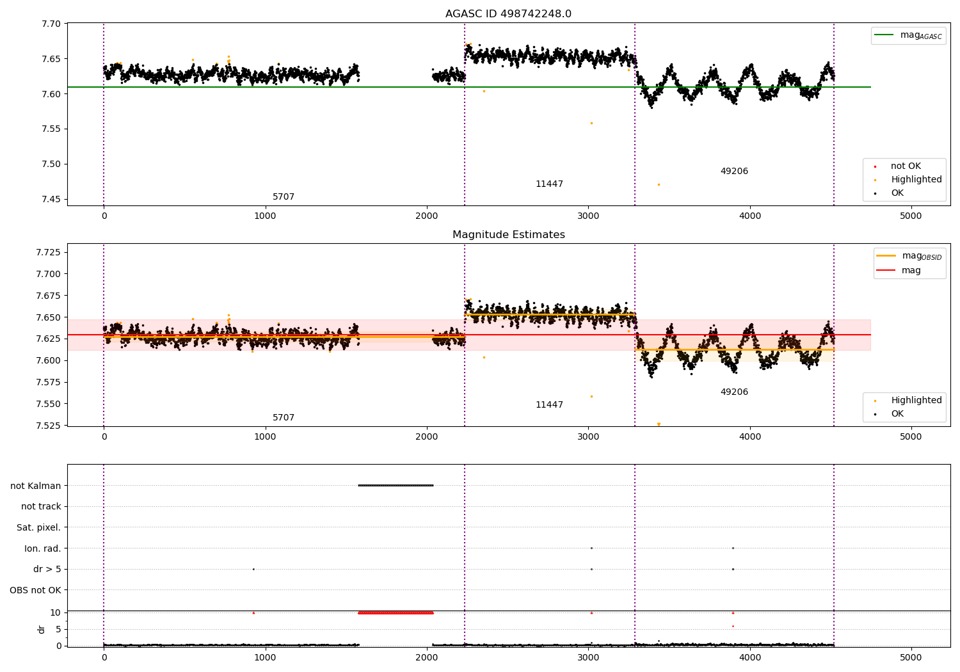
Task: Click the 'Ion. rad.' axis label
Action: pos(43,548)
